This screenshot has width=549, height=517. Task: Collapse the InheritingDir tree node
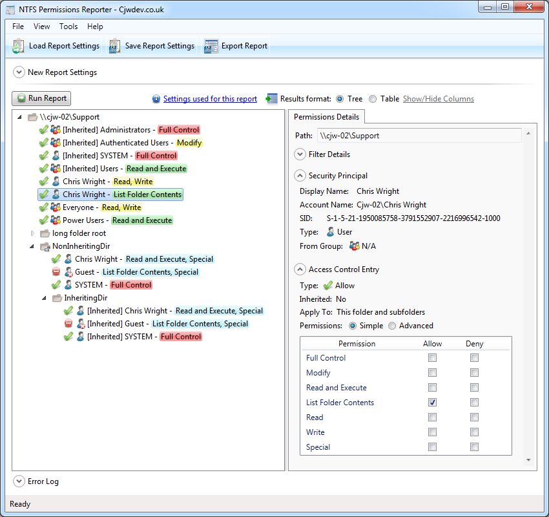(x=44, y=298)
